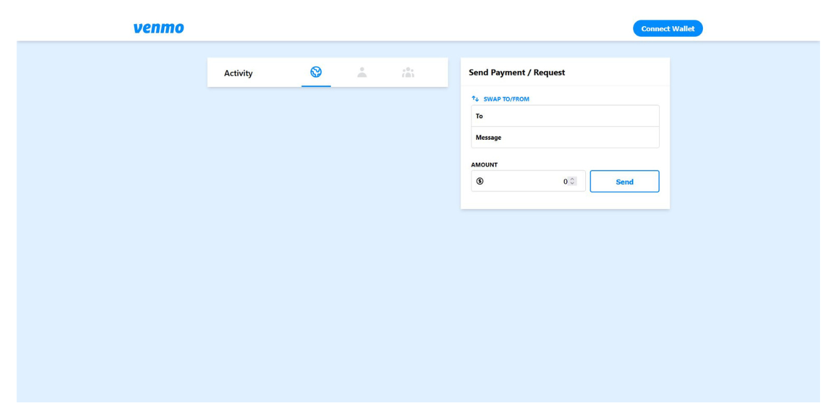The image size is (837, 418).
Task: Click the personal feed silhouette icon
Action: coord(362,72)
